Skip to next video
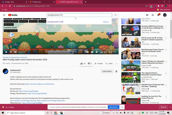 point(11,52)
